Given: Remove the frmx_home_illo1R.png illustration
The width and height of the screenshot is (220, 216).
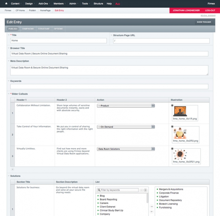Looking at the screenshot, I should point(172,105).
